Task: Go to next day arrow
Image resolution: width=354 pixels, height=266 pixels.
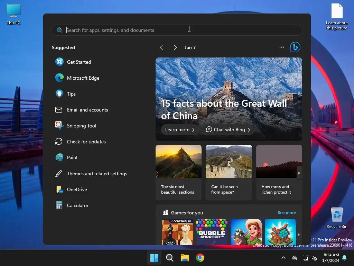Action: click(175, 47)
